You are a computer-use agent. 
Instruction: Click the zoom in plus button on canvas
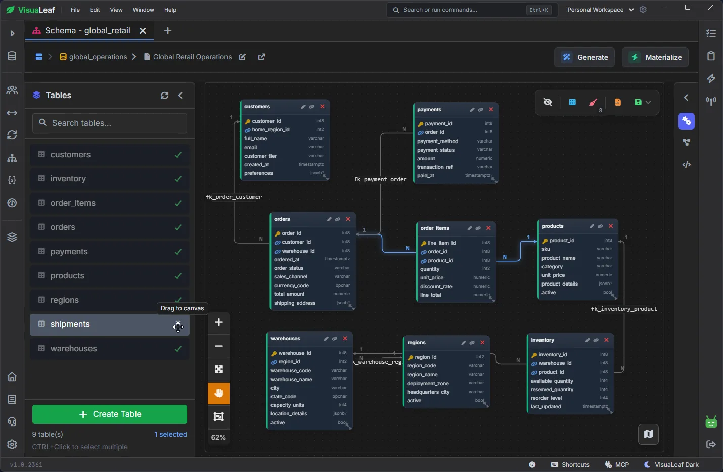[x=219, y=322]
